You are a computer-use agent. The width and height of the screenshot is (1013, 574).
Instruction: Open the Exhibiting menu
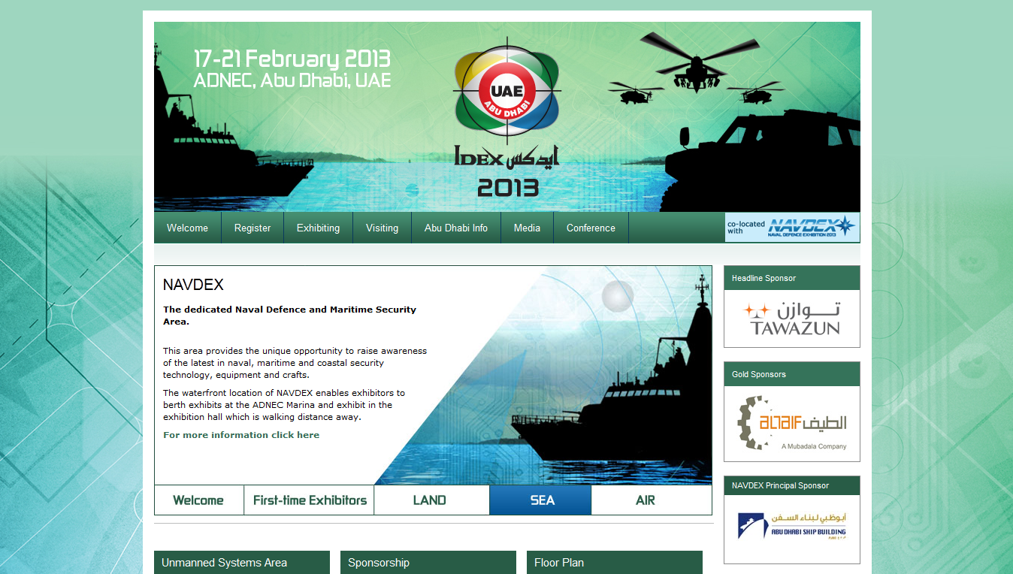click(318, 228)
